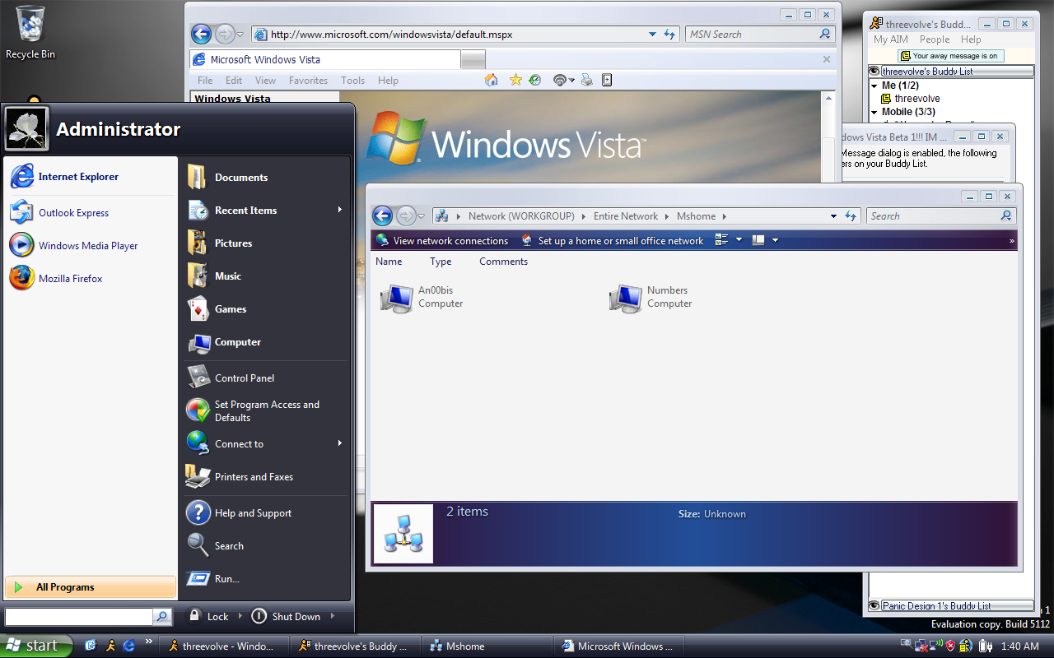Collapse the Me (1/2) buddy group

(x=874, y=86)
